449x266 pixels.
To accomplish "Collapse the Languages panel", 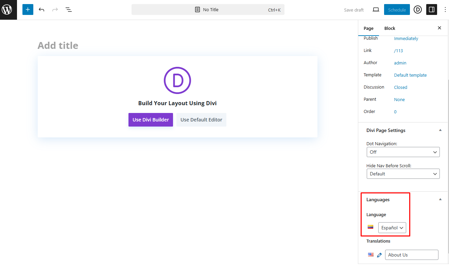I will click(x=440, y=199).
